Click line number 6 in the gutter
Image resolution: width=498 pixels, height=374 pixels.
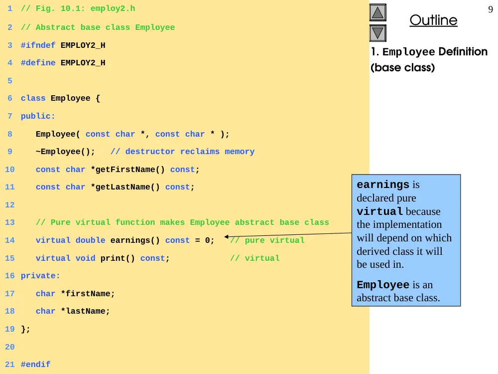coord(10,98)
